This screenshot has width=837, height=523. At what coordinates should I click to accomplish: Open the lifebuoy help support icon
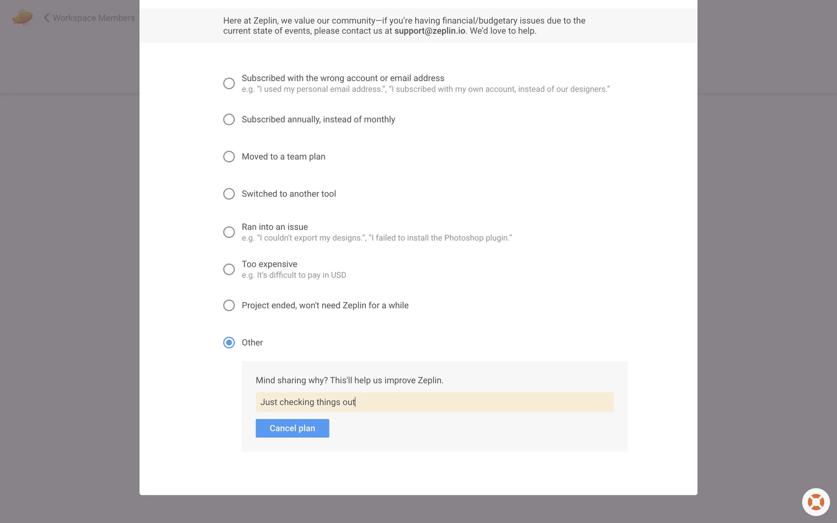pos(816,502)
